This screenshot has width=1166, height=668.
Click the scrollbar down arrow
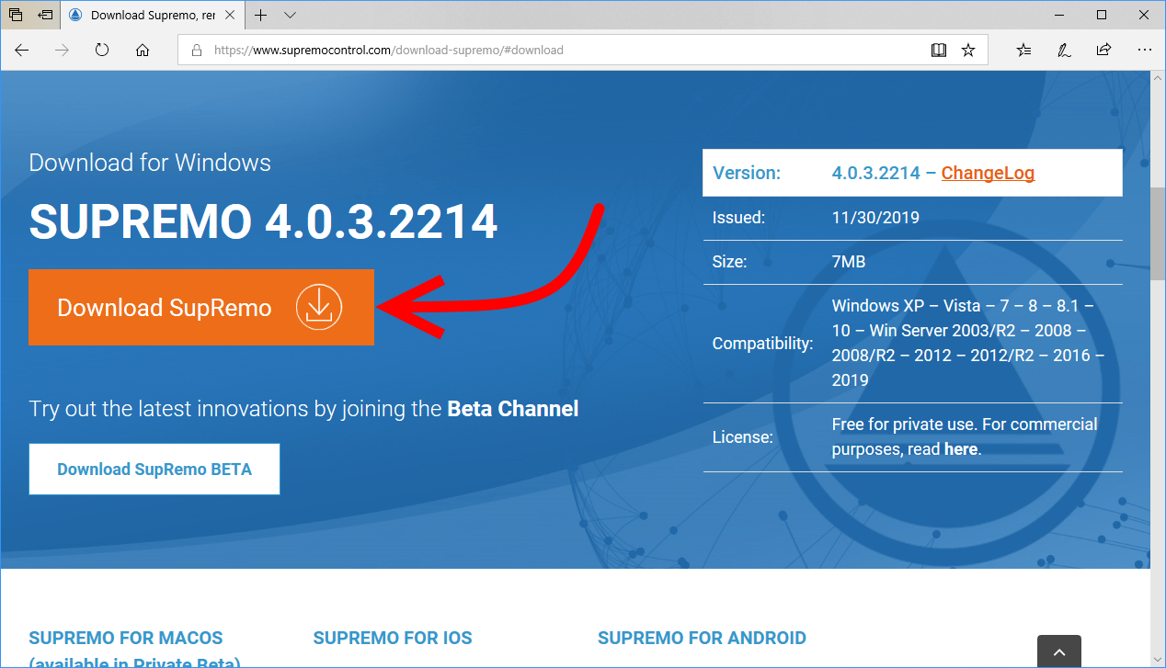point(1158,660)
